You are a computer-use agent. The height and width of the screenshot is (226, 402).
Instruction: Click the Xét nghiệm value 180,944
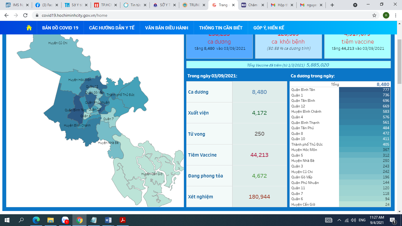click(260, 197)
